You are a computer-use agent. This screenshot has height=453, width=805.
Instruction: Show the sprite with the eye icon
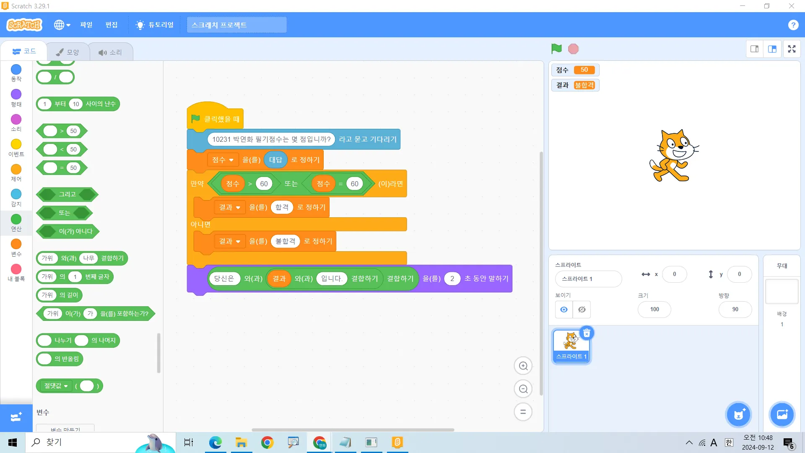pos(564,310)
